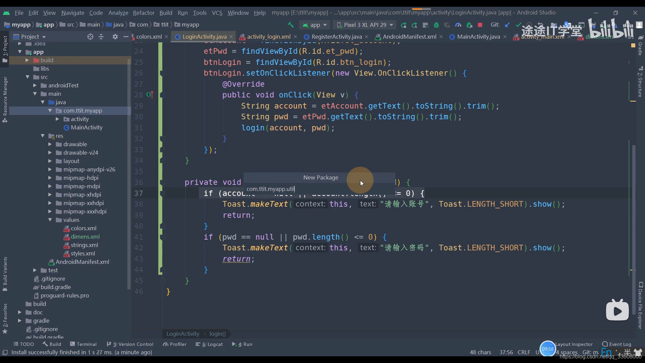
Task: Collapse the app module tree node
Action: pyautogui.click(x=20, y=52)
